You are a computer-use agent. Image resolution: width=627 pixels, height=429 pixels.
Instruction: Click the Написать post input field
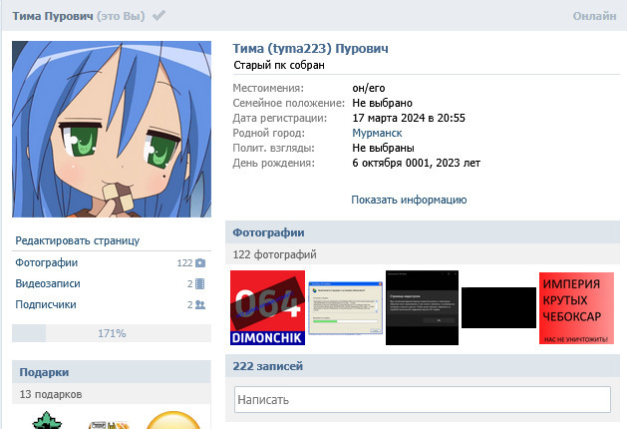[422, 400]
